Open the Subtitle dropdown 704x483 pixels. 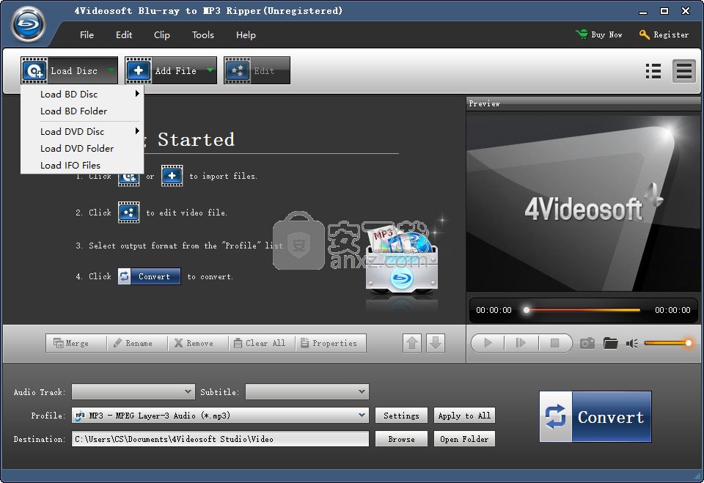[307, 392]
